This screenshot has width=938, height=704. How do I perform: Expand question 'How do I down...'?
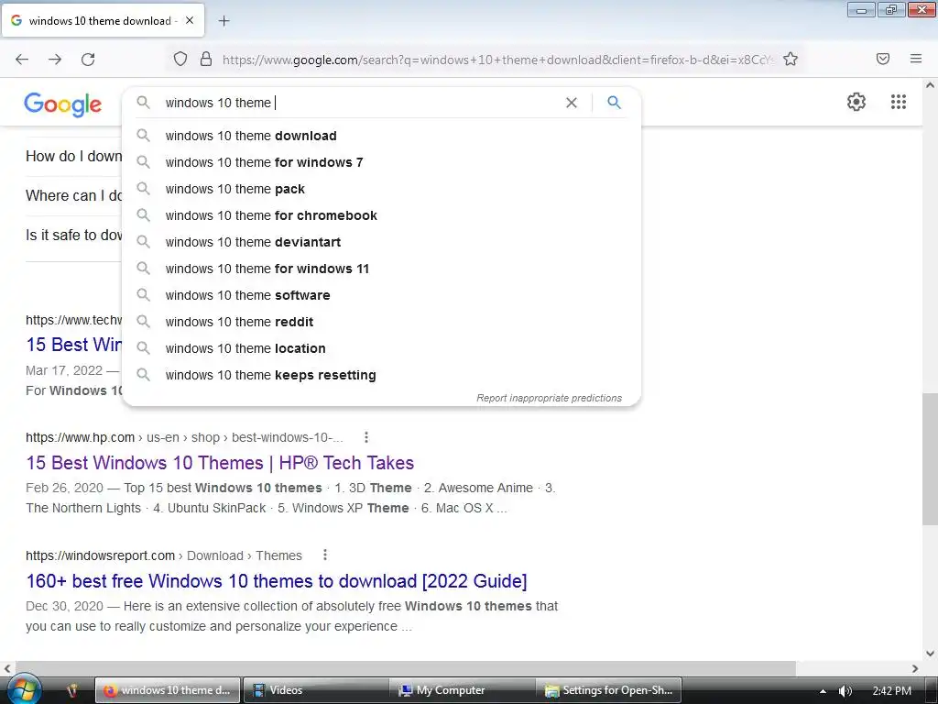[73, 156]
